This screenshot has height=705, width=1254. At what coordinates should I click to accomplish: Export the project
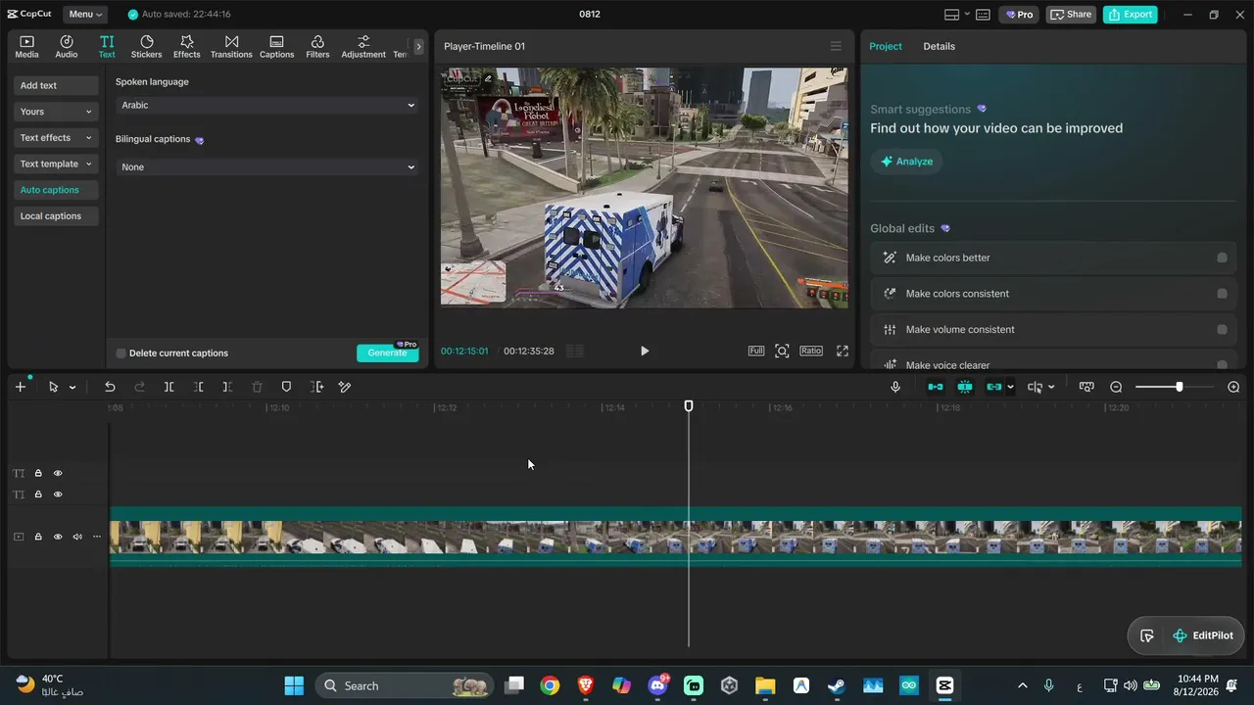(1131, 15)
